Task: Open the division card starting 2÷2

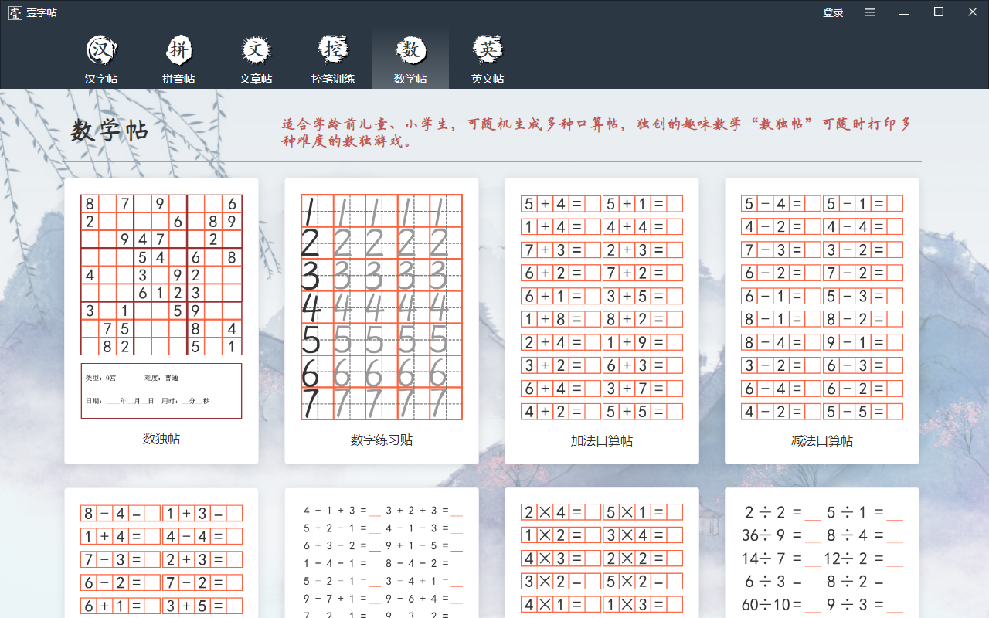Action: point(822,553)
